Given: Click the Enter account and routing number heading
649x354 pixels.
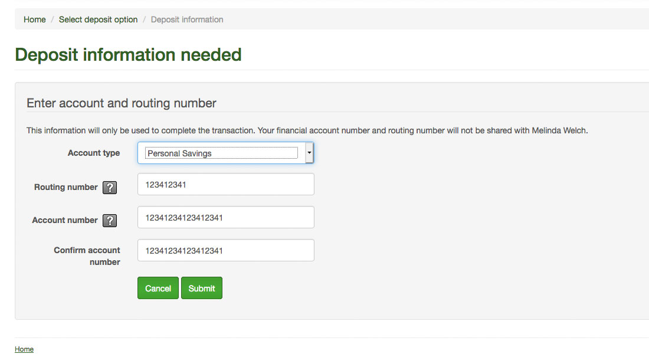Looking at the screenshot, I should (x=122, y=103).
